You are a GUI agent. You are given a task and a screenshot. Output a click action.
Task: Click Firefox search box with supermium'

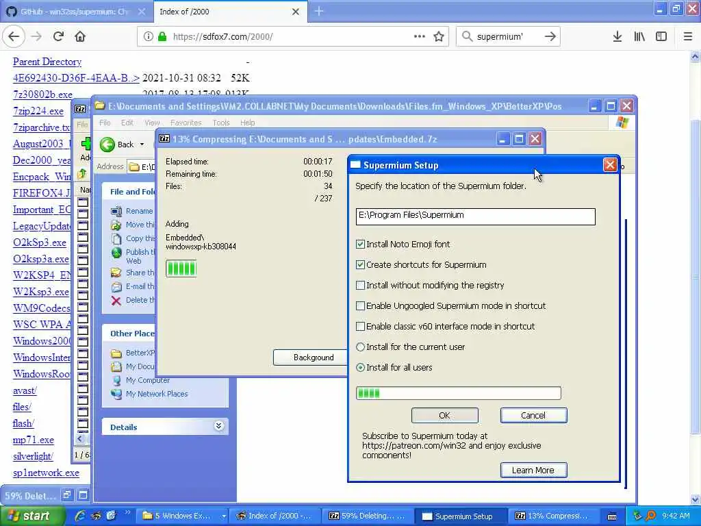(x=508, y=37)
